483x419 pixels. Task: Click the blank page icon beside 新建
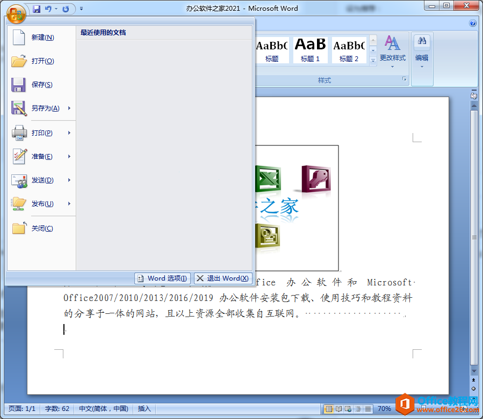(19, 38)
